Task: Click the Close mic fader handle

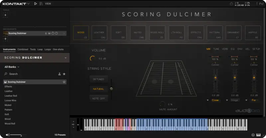Action: 215,77
